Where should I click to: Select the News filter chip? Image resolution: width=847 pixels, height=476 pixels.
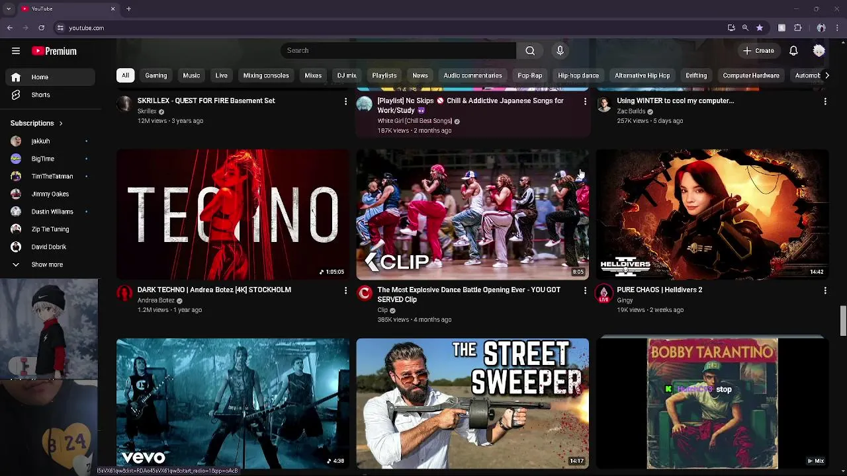click(420, 75)
